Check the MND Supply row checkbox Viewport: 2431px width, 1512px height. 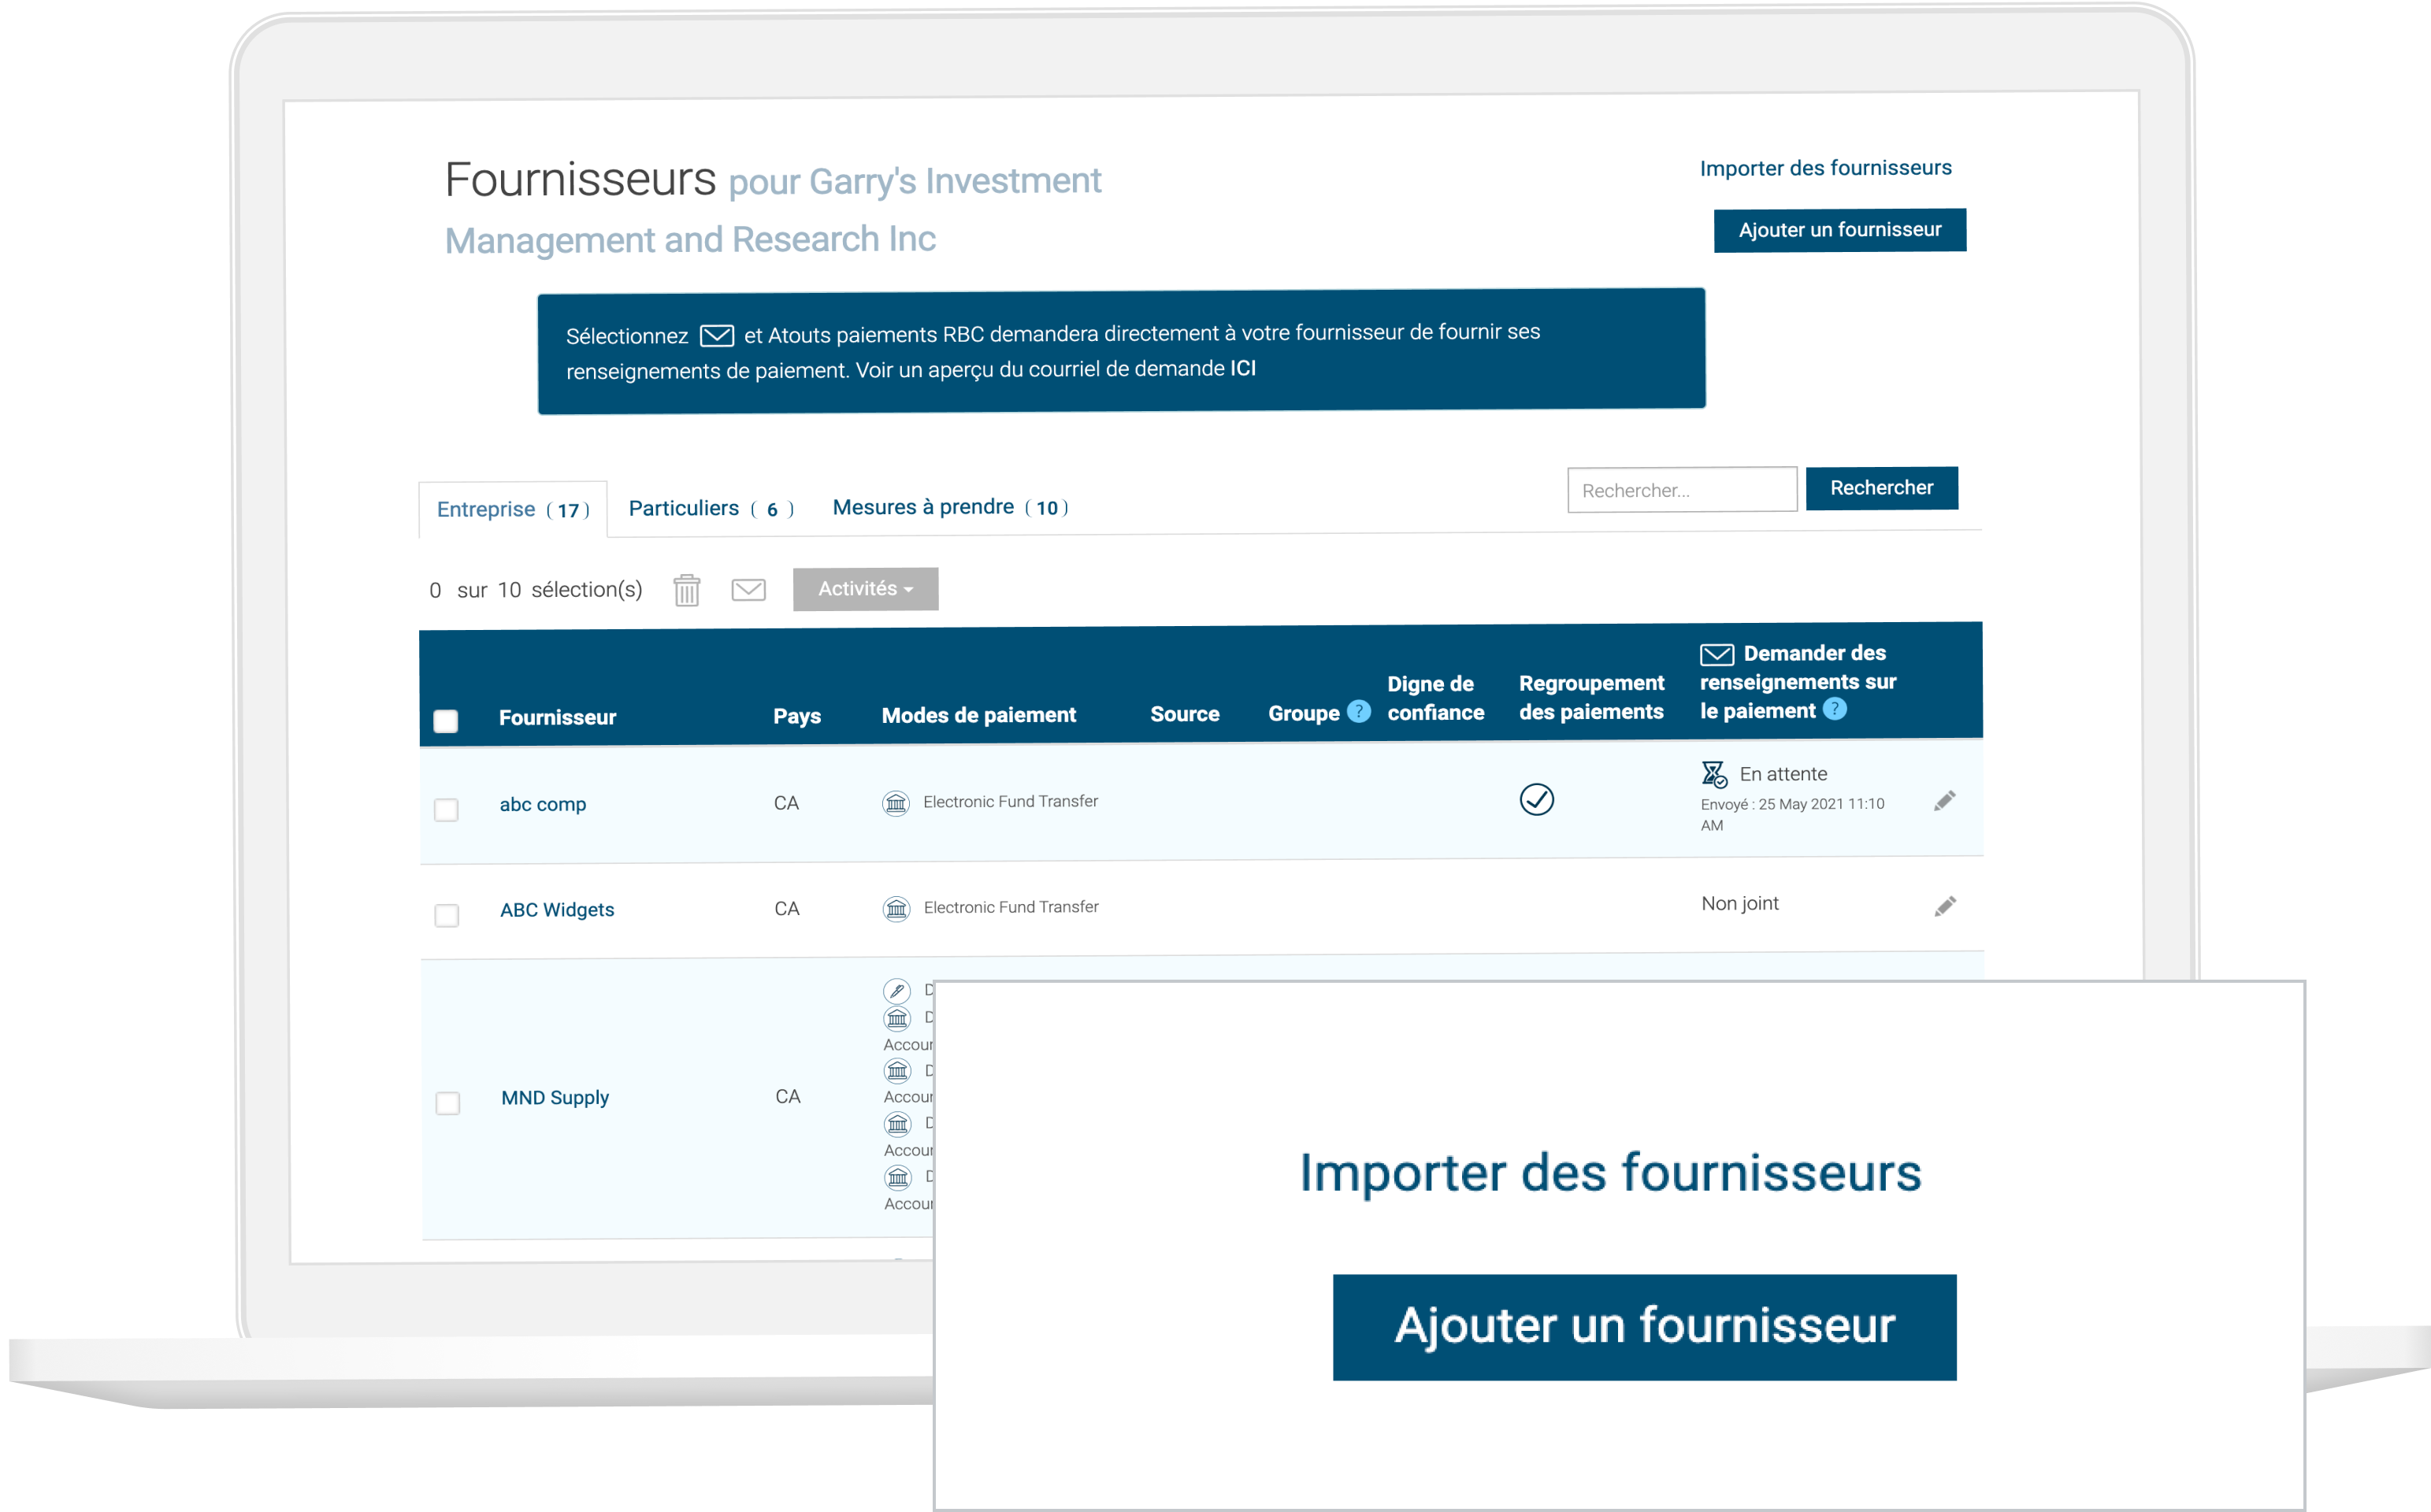448,1103
